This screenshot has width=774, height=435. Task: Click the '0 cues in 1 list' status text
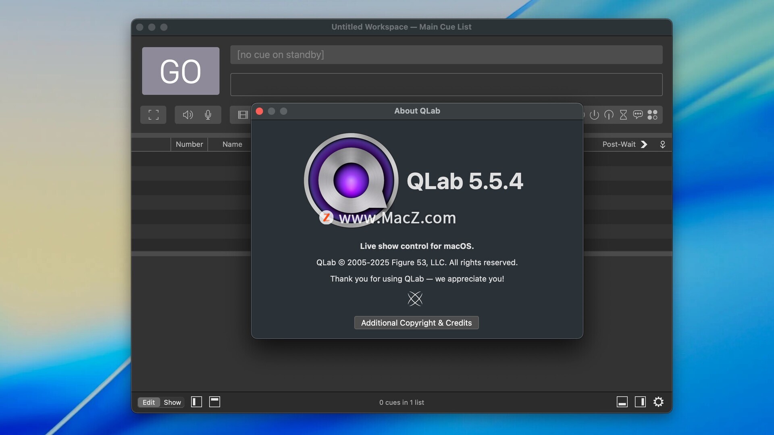pos(402,402)
